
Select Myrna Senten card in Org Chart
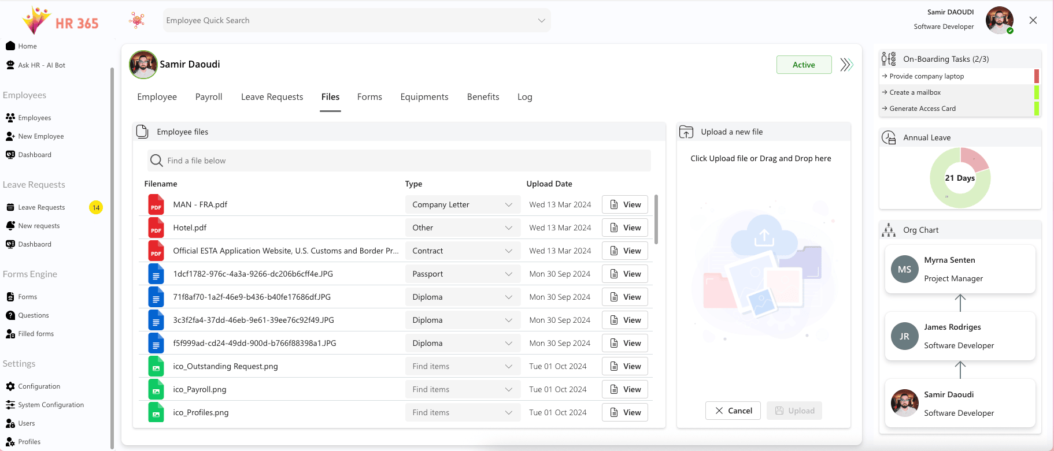point(960,269)
